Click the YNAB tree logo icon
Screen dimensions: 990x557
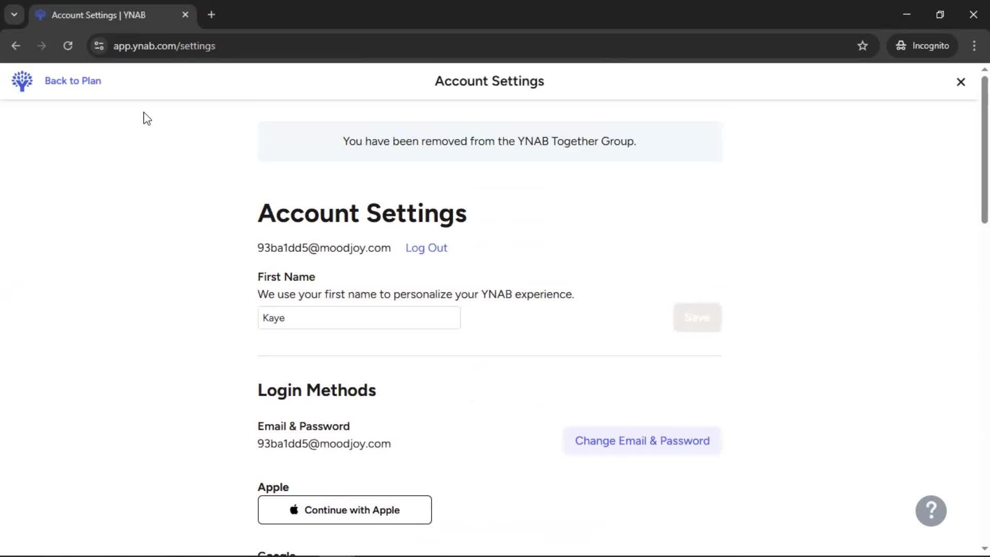pyautogui.click(x=22, y=81)
